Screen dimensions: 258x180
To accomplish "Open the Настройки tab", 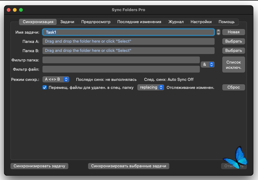I will pyautogui.click(x=201, y=22).
